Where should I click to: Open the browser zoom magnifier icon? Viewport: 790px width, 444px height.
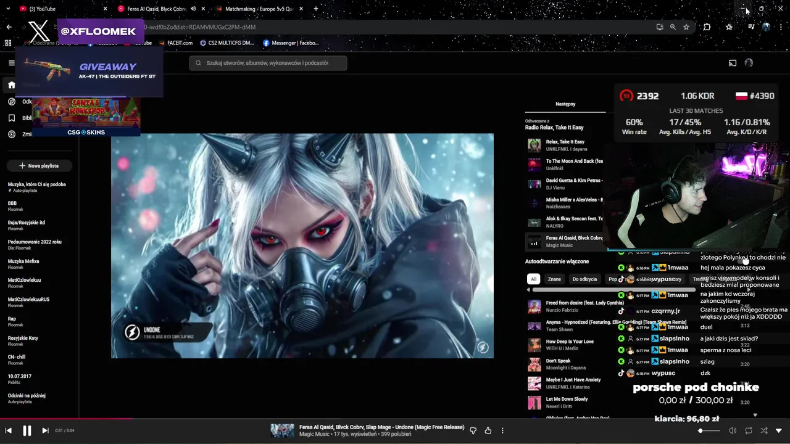tap(673, 27)
